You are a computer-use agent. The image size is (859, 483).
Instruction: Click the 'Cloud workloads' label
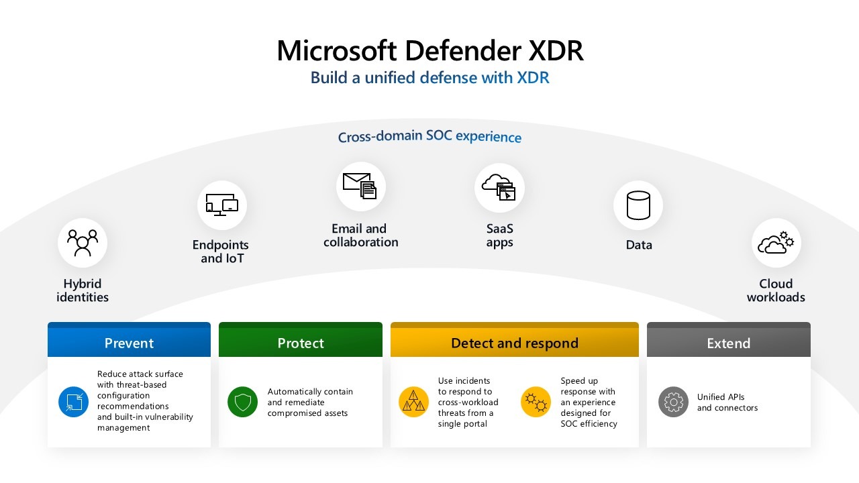click(776, 290)
